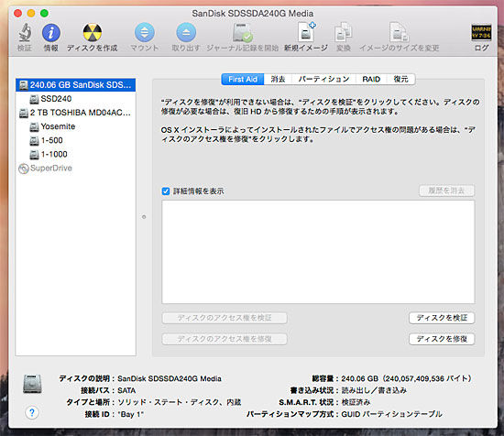Click the ディスクのアクセス権を検証 button
Image resolution: width=504 pixels, height=436 pixels.
(225, 318)
